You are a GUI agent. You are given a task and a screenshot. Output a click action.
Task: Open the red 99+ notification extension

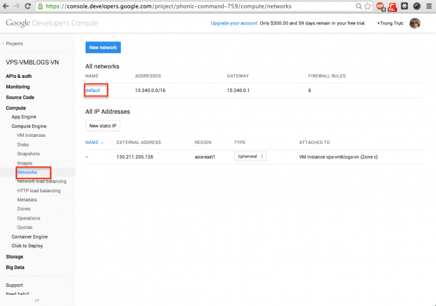pyautogui.click(x=392, y=6)
